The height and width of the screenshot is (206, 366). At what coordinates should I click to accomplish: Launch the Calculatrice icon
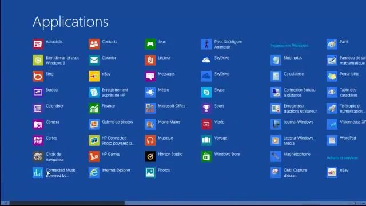tap(276, 76)
